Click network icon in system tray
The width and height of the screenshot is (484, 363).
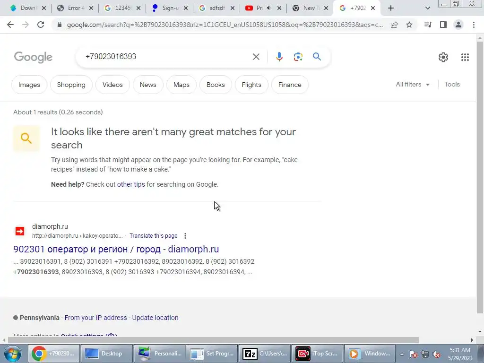click(x=425, y=354)
